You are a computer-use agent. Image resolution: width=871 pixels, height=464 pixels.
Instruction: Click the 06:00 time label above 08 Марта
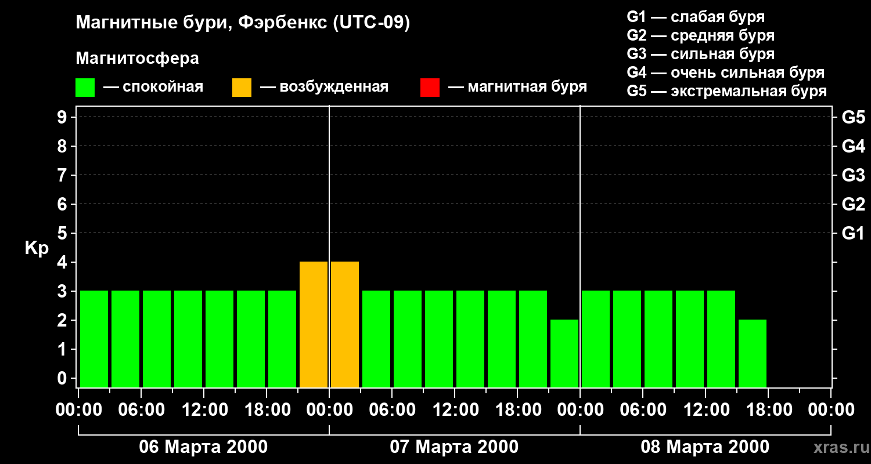pyautogui.click(x=643, y=410)
